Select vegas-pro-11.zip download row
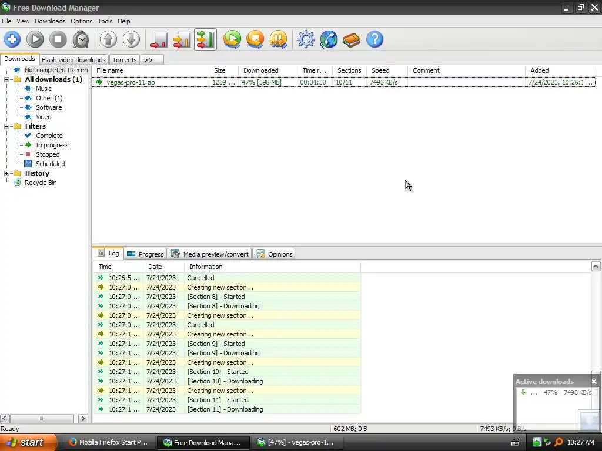The height and width of the screenshot is (451, 602). click(x=343, y=82)
